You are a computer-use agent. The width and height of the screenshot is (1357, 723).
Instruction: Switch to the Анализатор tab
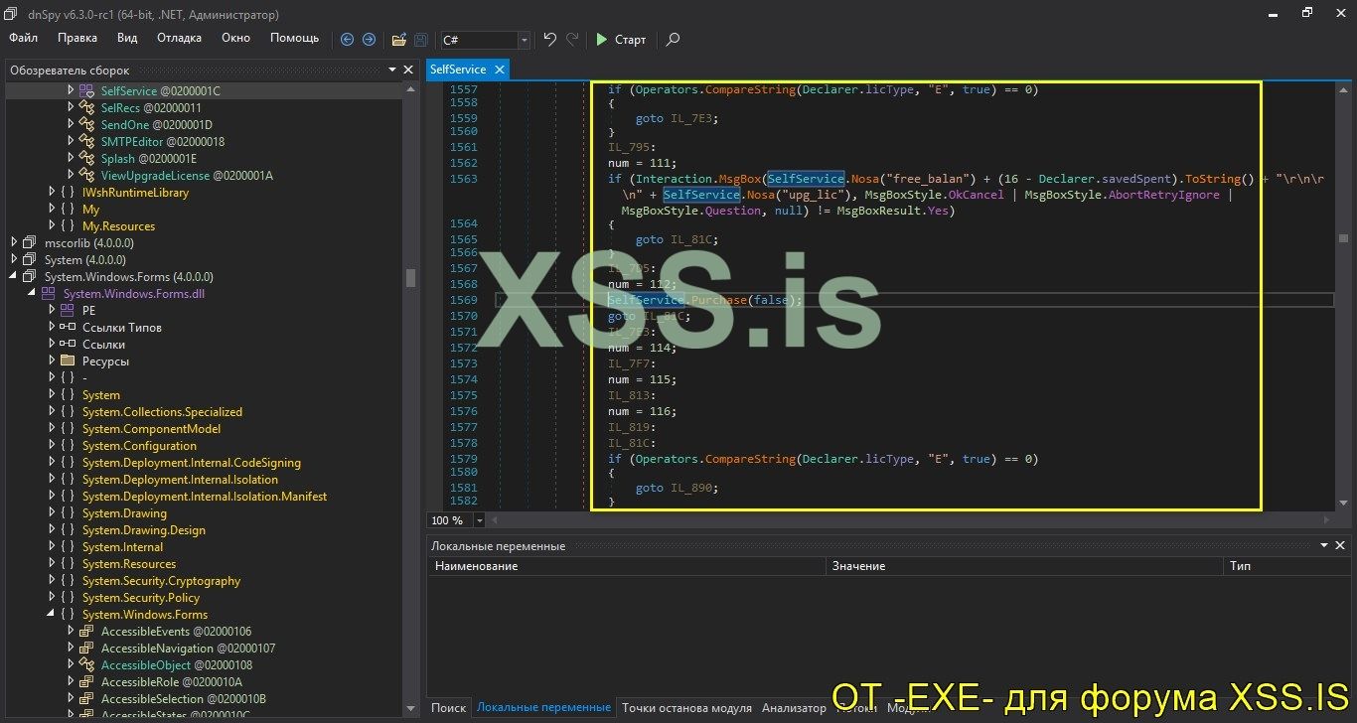click(x=794, y=708)
